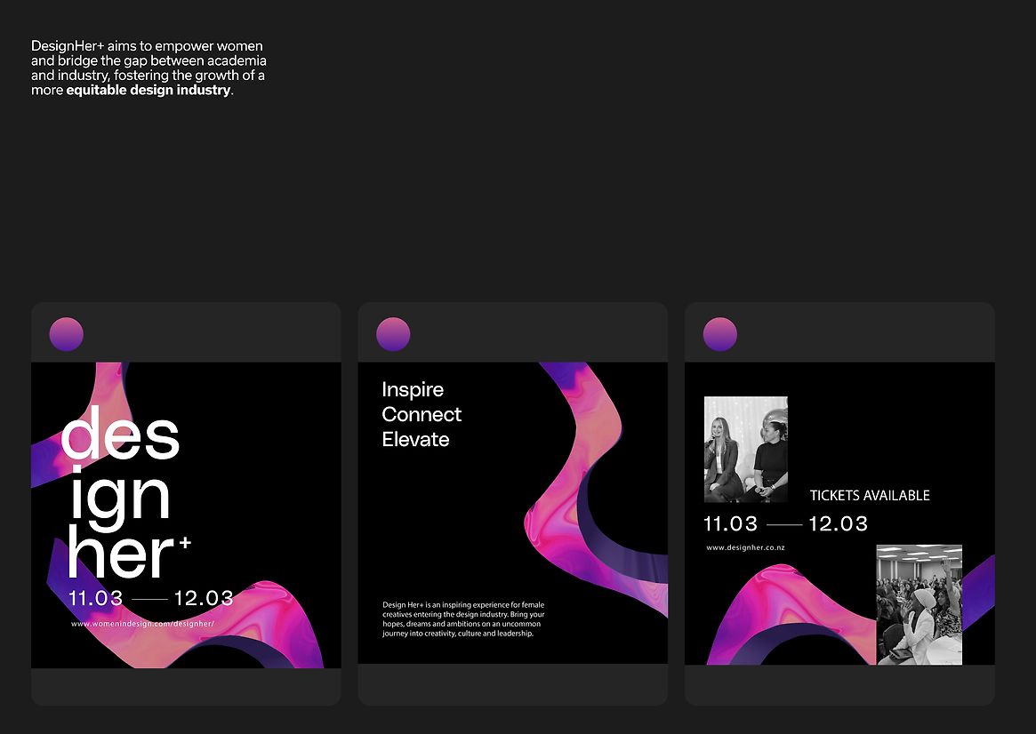Click the bold 'equitable design industry' text
The width and height of the screenshot is (1036, 734).
click(x=148, y=91)
